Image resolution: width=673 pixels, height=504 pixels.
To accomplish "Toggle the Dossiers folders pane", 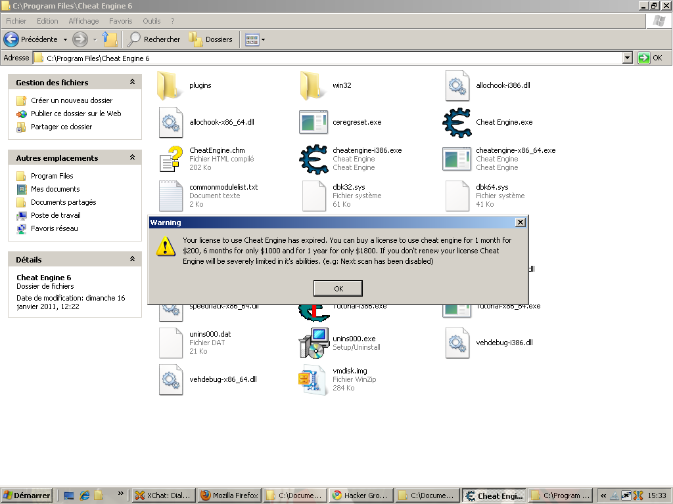I will tap(210, 39).
